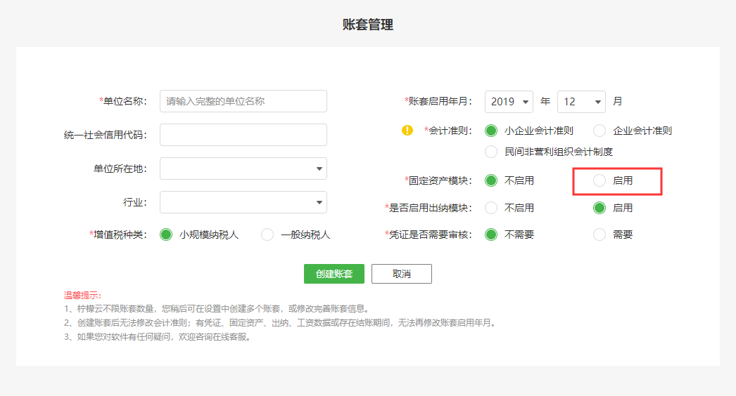
Task: Select 小规模纳税人 tax type
Action: click(166, 235)
